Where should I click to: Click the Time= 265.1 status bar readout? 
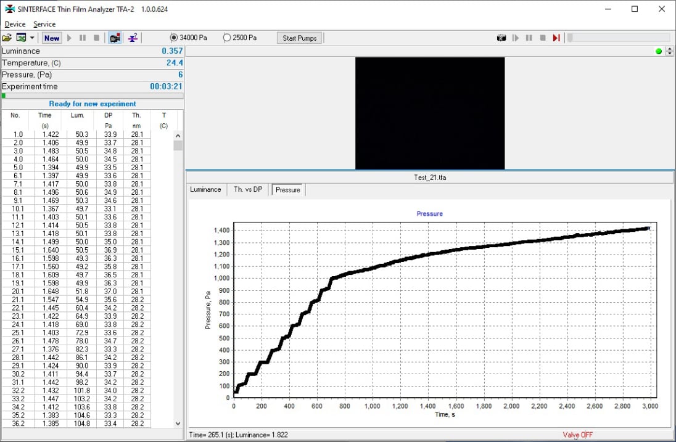click(239, 435)
